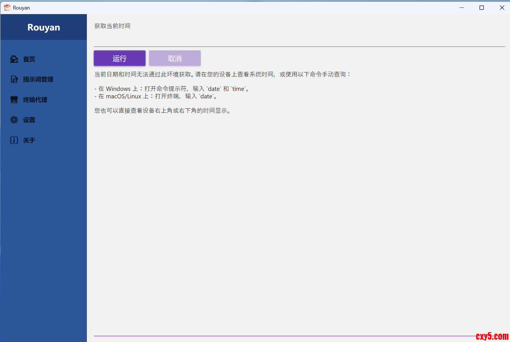Click the Rouyan heading in sidebar
Screen dimensions: 510x342
(x=44, y=27)
